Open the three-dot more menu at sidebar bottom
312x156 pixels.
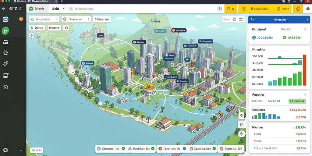[x=21, y=150]
